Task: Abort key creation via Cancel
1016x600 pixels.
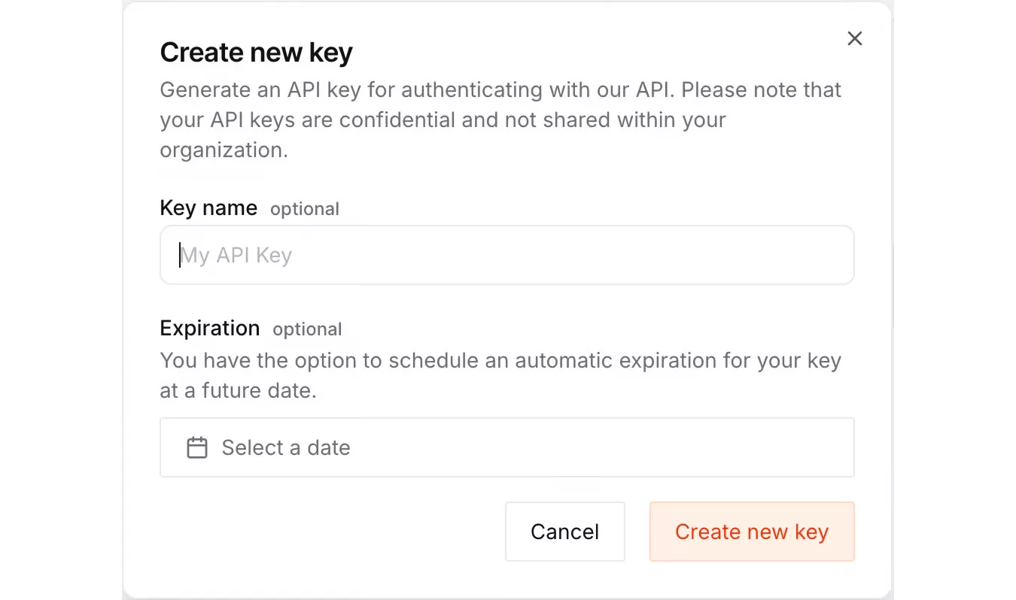Action: click(564, 532)
